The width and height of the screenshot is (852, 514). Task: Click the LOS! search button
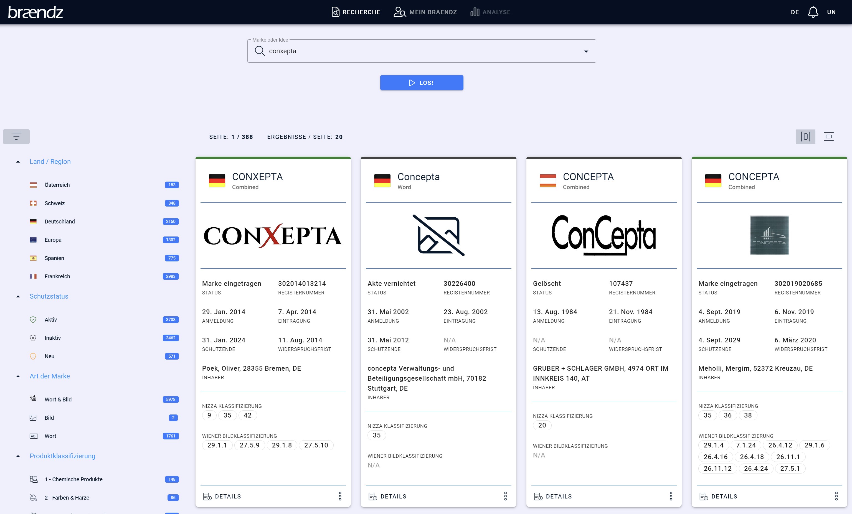click(422, 83)
